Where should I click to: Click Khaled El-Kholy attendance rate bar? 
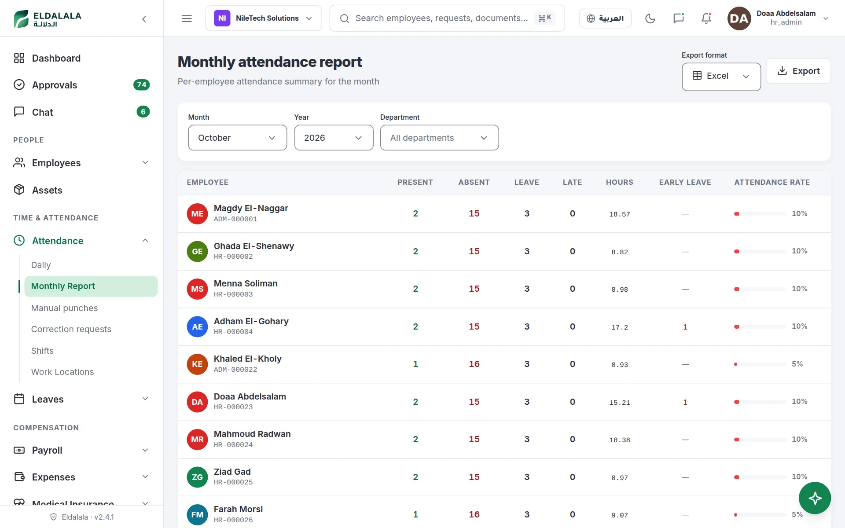pos(760,364)
